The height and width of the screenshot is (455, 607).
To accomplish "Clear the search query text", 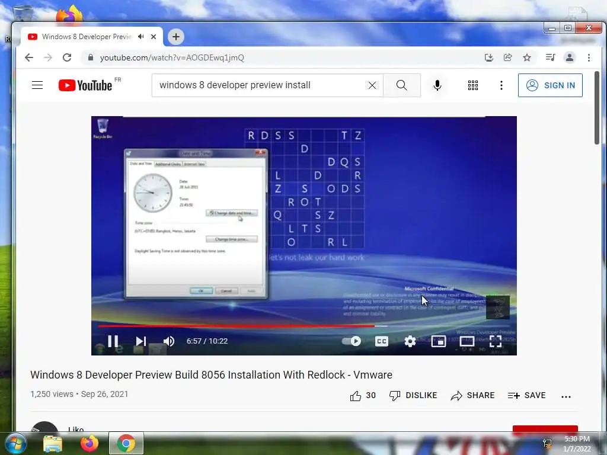I will [372, 85].
